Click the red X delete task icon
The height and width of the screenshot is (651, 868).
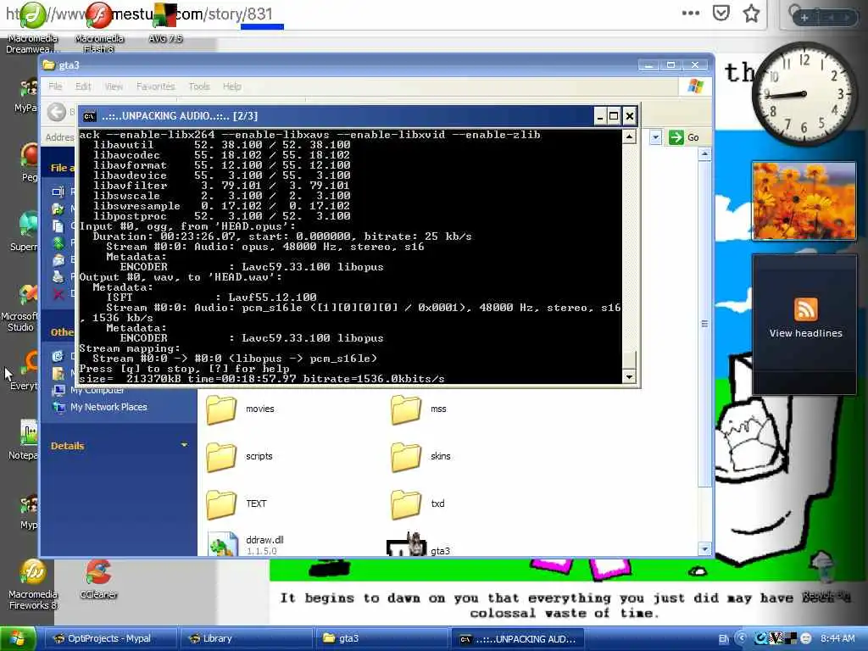[58, 293]
